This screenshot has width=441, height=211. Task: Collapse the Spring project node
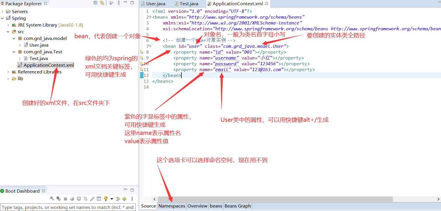point(2,18)
